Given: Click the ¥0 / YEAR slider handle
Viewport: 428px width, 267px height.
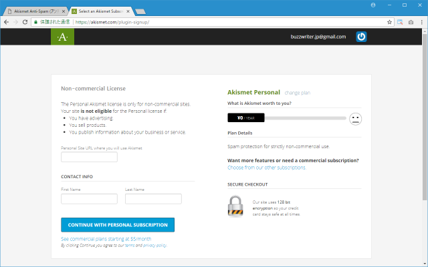Looking at the screenshot, I should click(246, 117).
